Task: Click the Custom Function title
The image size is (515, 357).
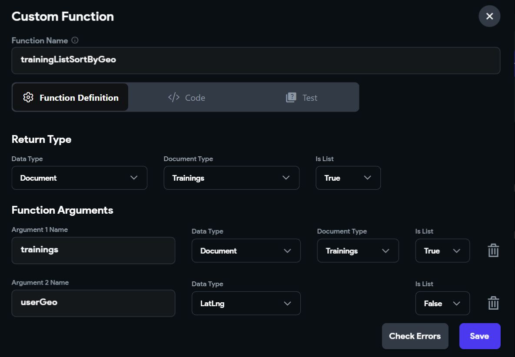Action: (63, 17)
